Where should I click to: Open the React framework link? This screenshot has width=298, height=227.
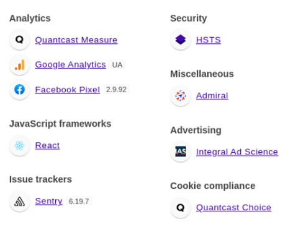pos(47,145)
